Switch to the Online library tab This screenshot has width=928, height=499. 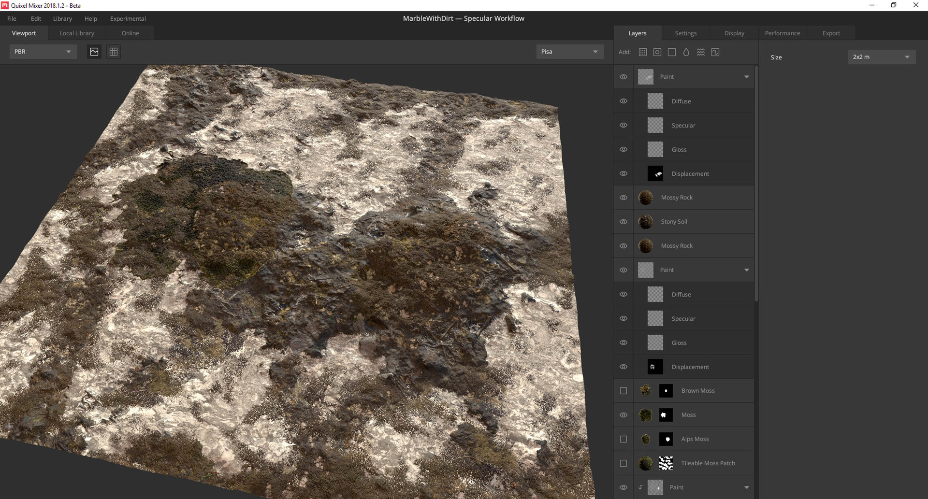coord(130,33)
